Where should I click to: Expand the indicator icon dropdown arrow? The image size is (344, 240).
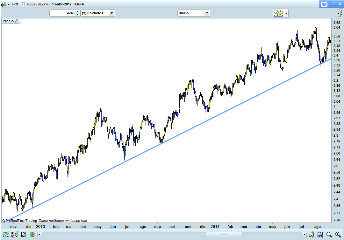tap(286, 13)
